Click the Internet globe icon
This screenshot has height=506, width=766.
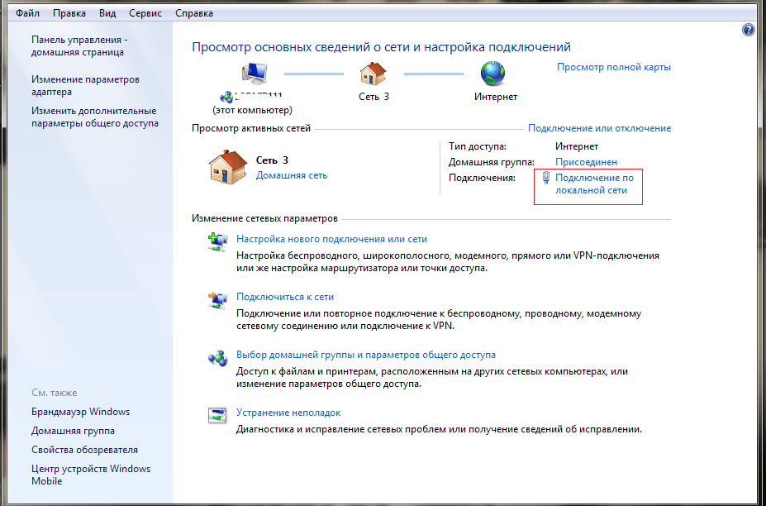click(x=494, y=74)
